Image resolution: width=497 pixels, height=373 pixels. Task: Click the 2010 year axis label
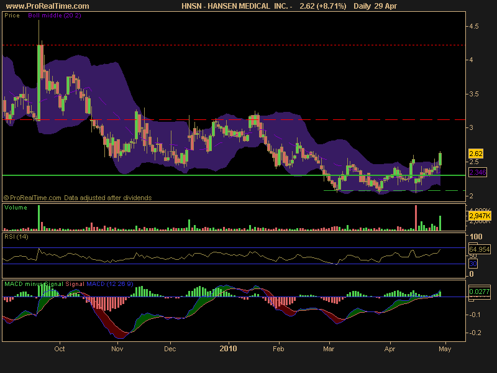228,349
